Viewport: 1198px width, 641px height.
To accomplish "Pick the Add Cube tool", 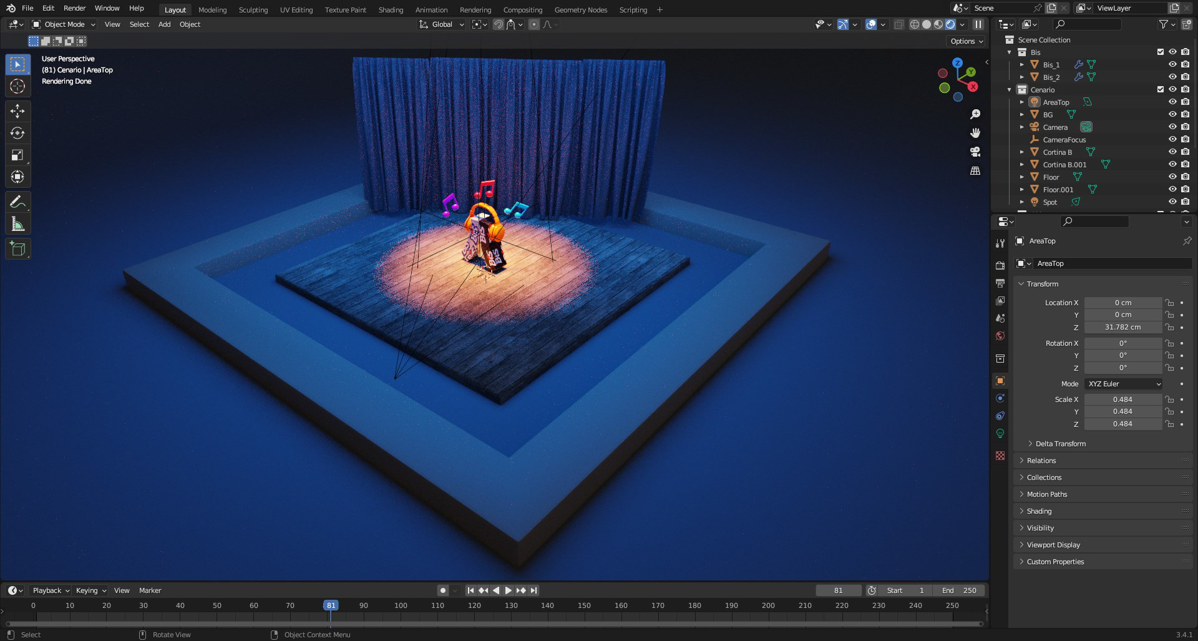I will (x=17, y=249).
